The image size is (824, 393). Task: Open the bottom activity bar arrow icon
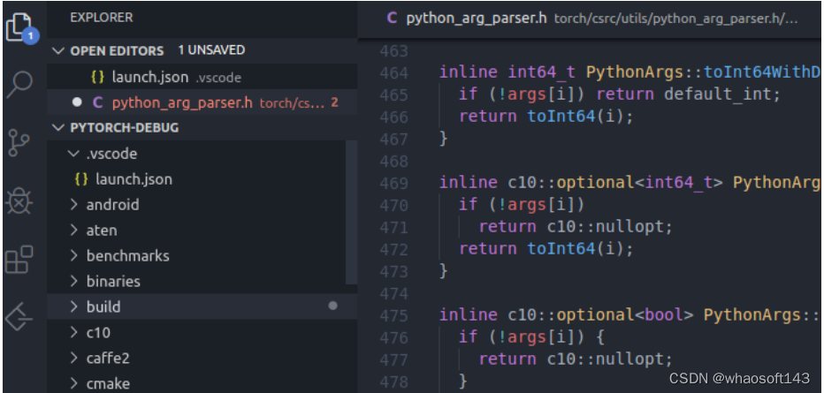[x=19, y=317]
